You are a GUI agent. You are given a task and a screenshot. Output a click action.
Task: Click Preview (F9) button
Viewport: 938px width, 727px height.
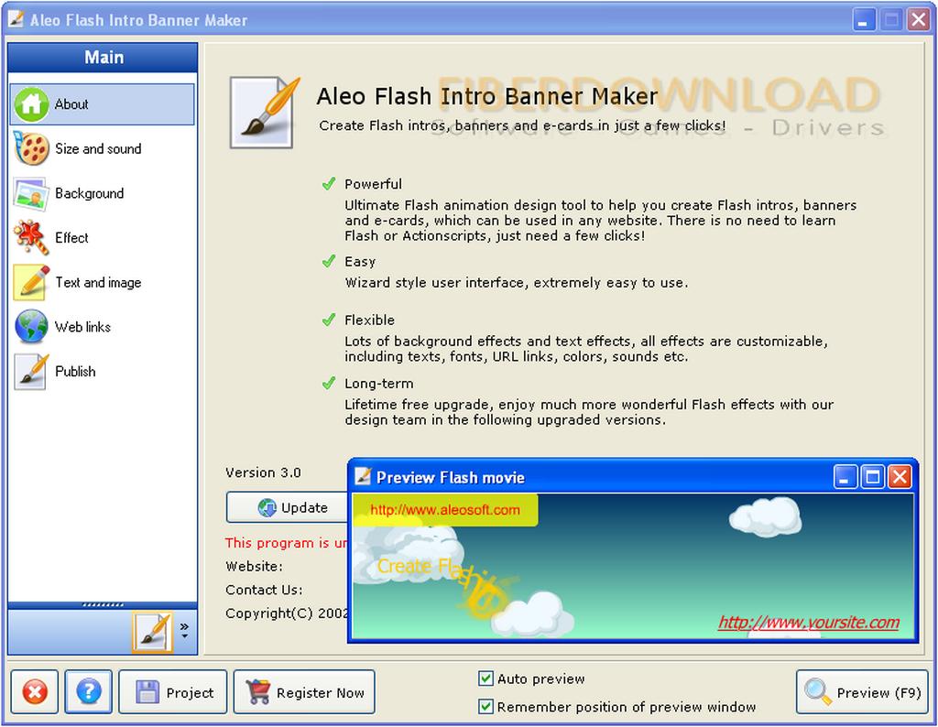click(862, 691)
